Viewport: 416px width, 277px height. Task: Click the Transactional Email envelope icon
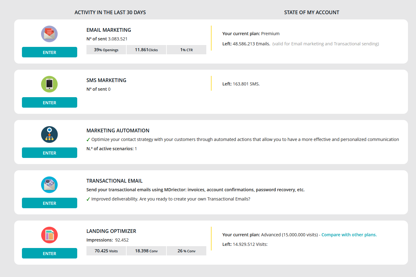pyautogui.click(x=49, y=185)
